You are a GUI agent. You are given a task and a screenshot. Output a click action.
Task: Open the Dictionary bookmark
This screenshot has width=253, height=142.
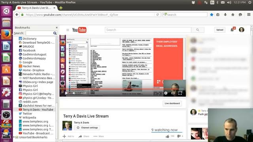click(x=28, y=39)
